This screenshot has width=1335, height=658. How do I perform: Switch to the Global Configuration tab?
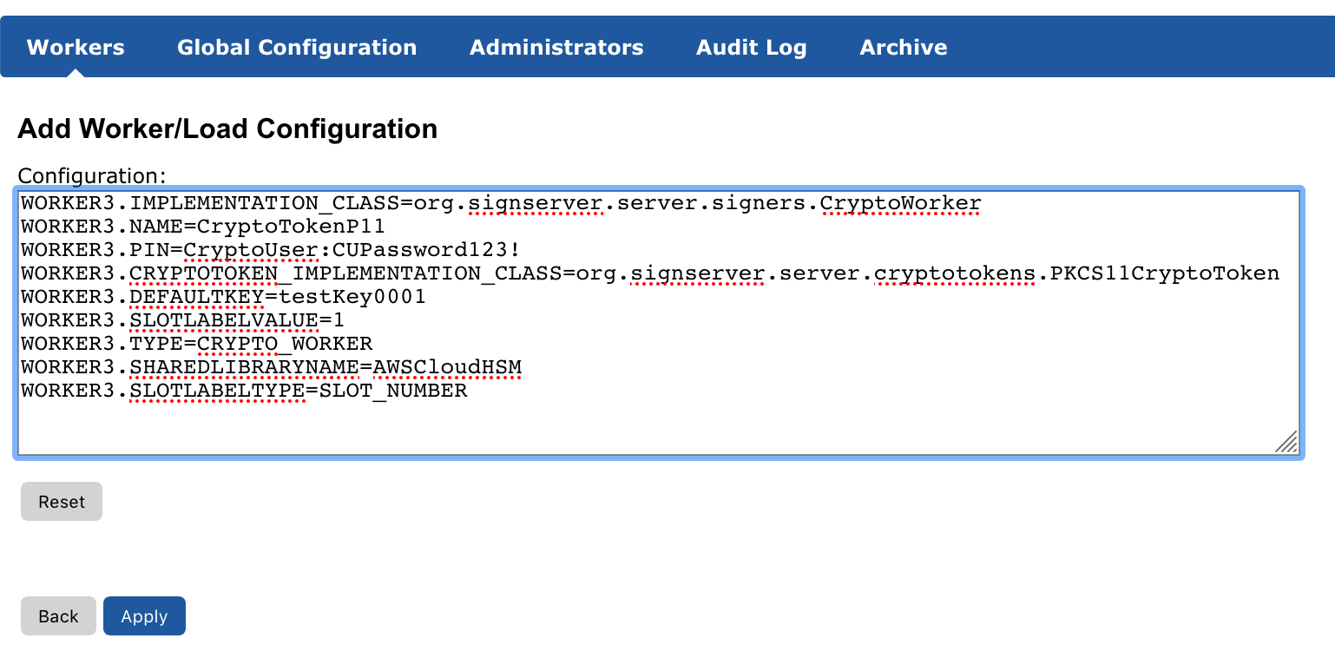[x=297, y=47]
